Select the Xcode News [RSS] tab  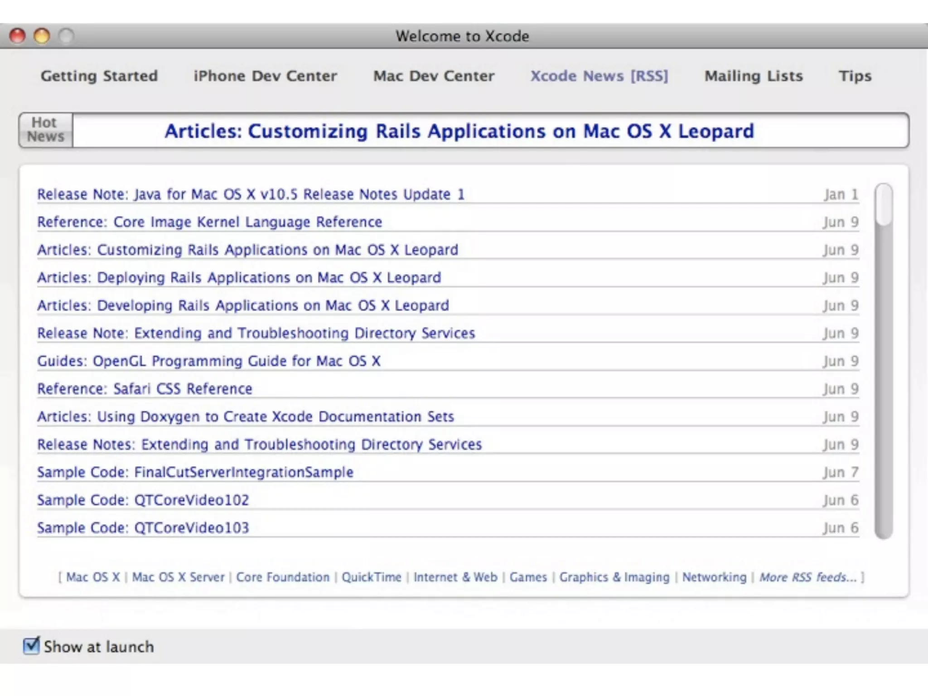(x=599, y=76)
